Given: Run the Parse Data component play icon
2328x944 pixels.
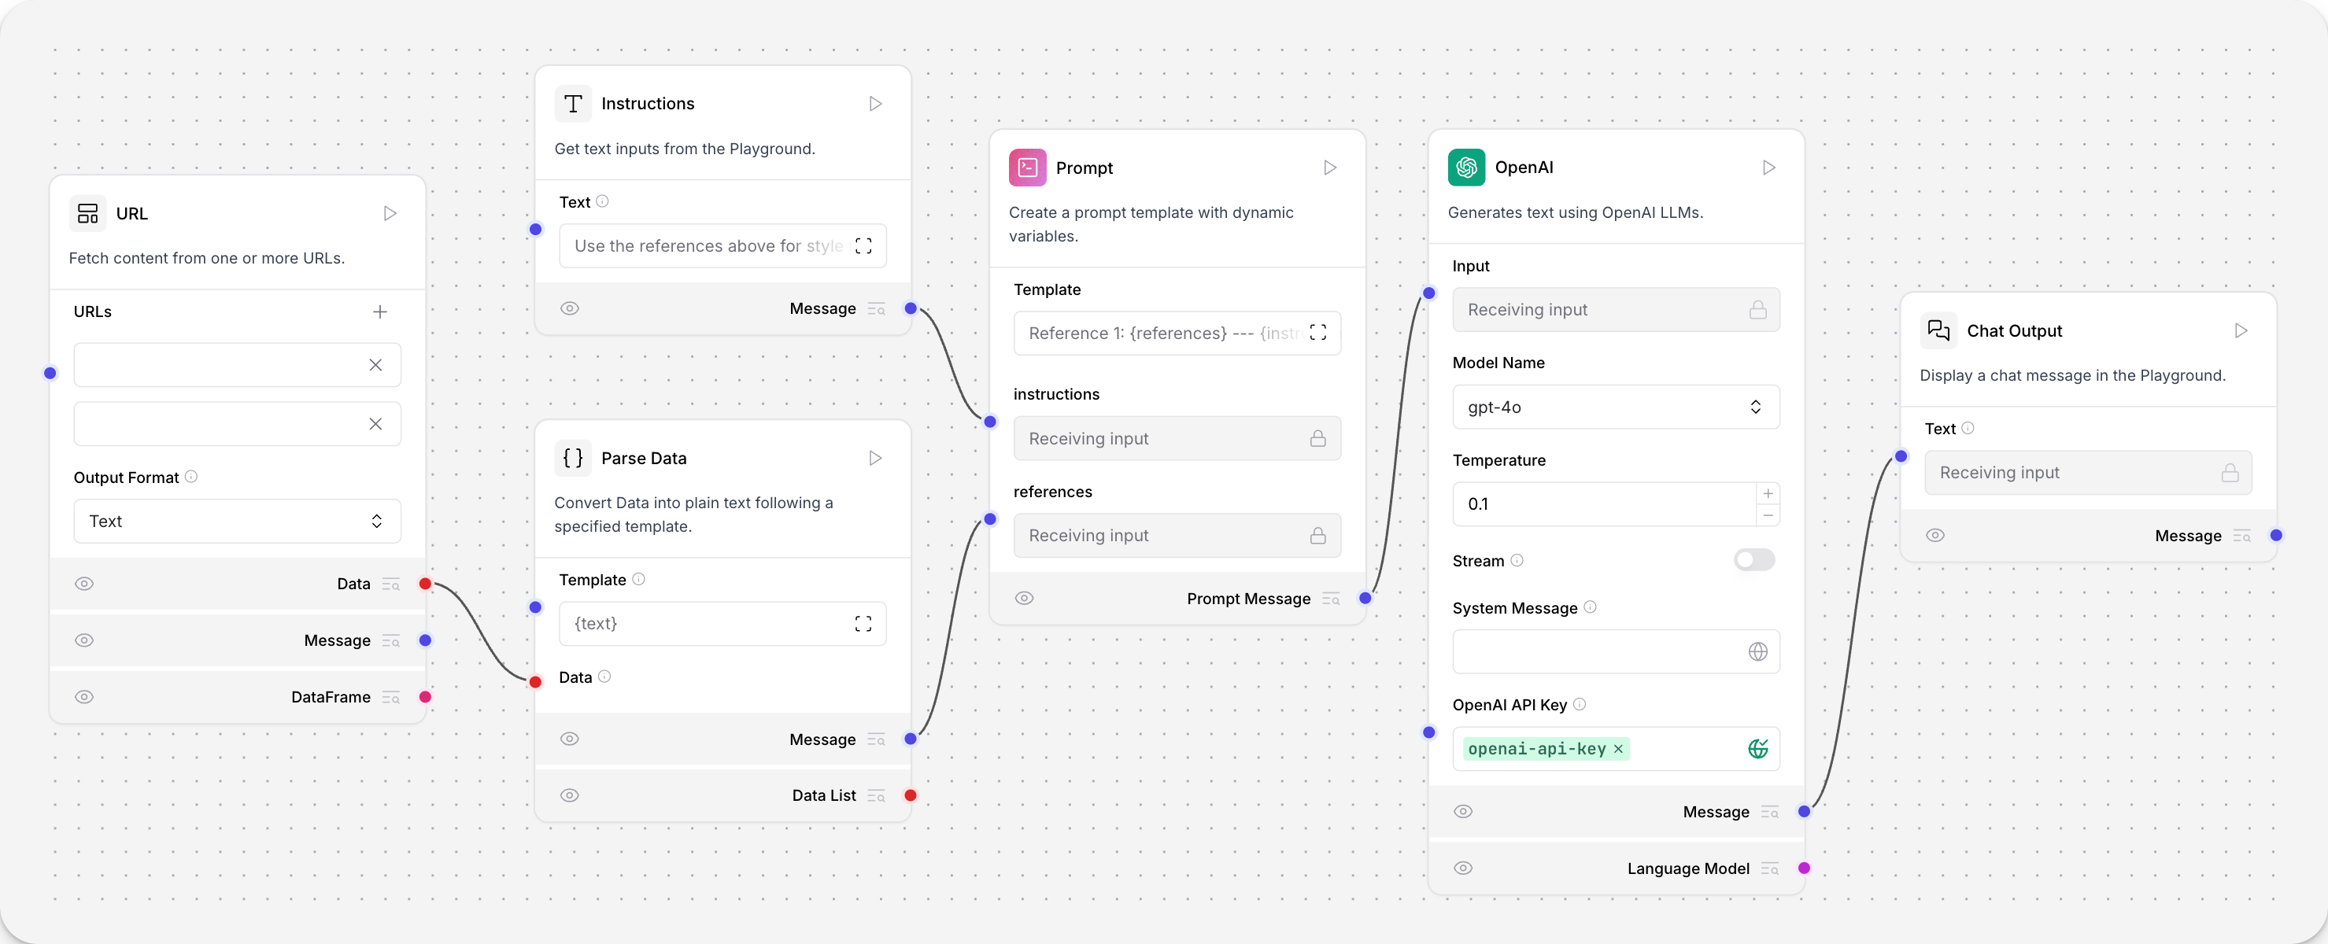Looking at the screenshot, I should [x=875, y=458].
